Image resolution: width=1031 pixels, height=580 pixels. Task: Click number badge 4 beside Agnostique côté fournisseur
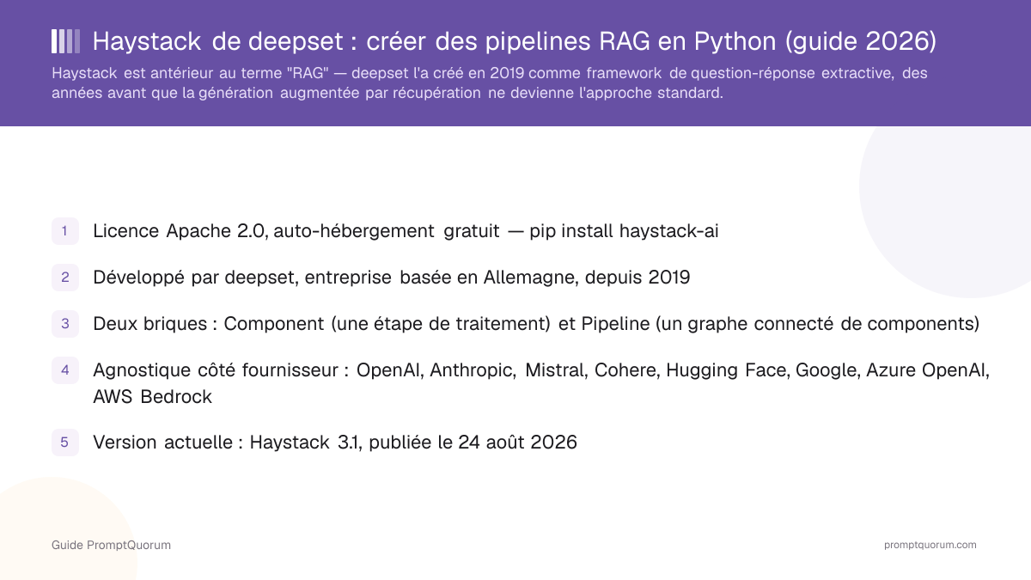coord(65,370)
